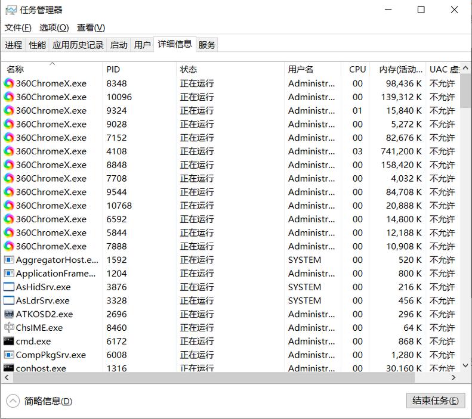Click the 结束任务(E) button

tap(435, 401)
